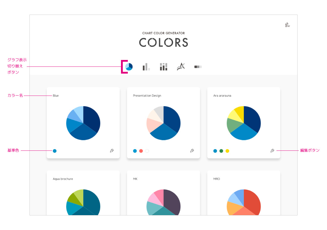Click the 'Ara ararauna' palette name

[x=222, y=96]
